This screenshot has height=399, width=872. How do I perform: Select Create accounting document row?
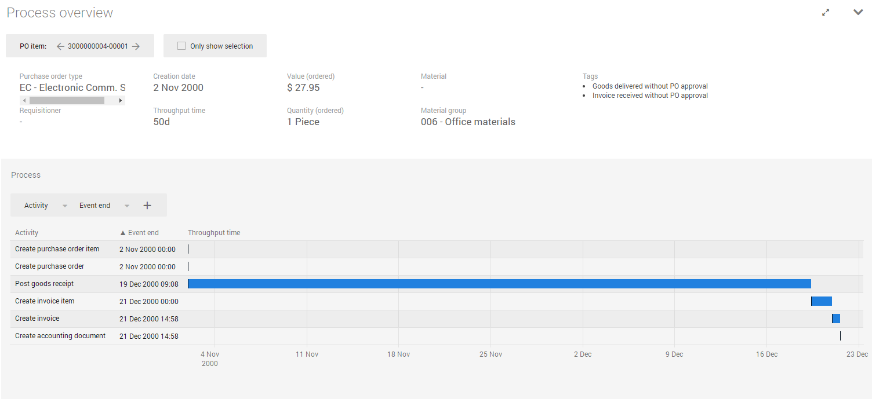pos(60,336)
